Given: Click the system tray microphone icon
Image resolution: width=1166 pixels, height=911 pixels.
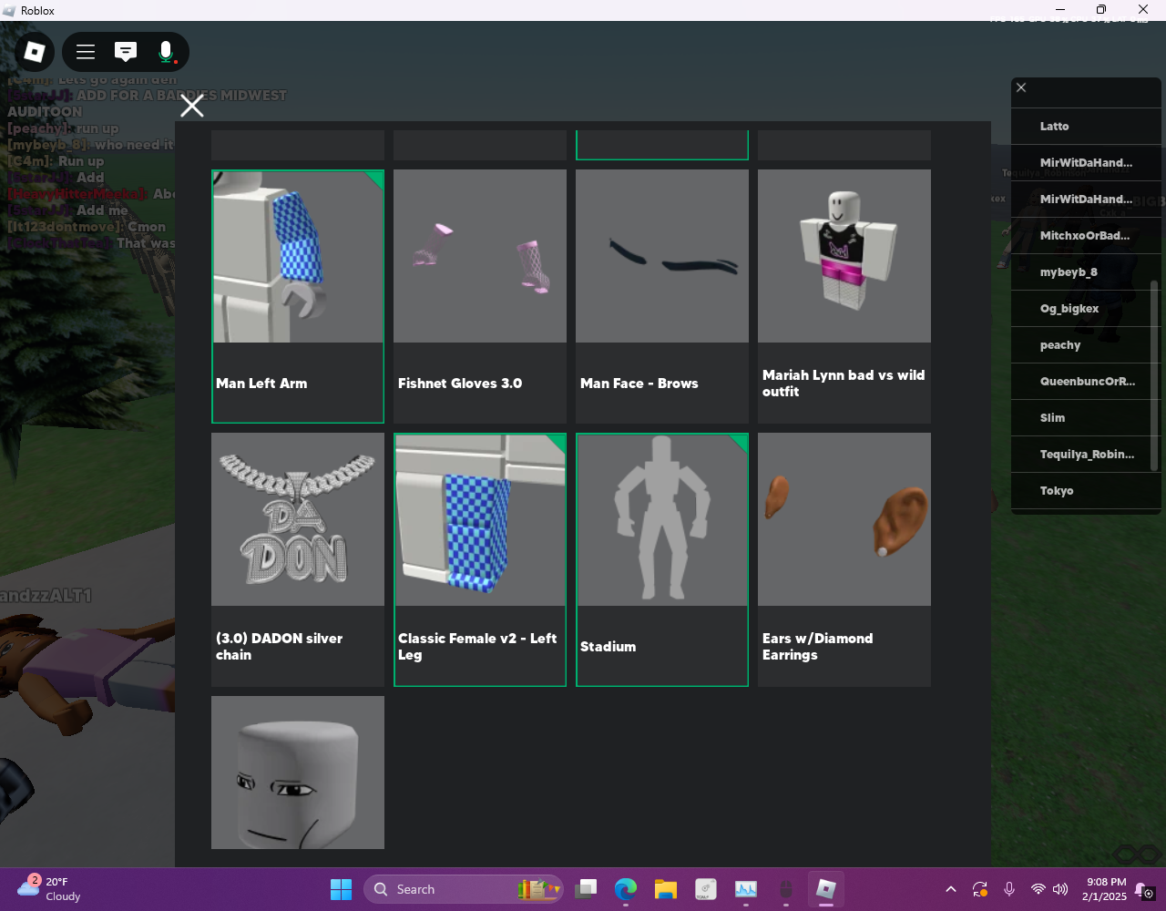Looking at the screenshot, I should click(x=1009, y=889).
